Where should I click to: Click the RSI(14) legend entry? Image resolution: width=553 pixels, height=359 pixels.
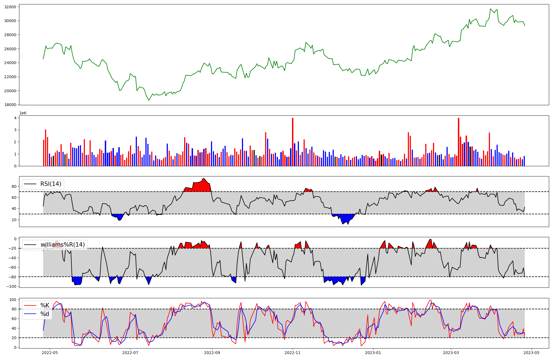click(51, 184)
